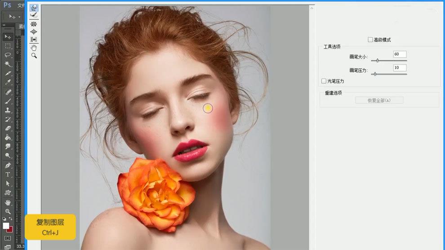Image resolution: width=445 pixels, height=250 pixels.
Task: Open the 文件 menu in menu bar
Action: pos(21,5)
